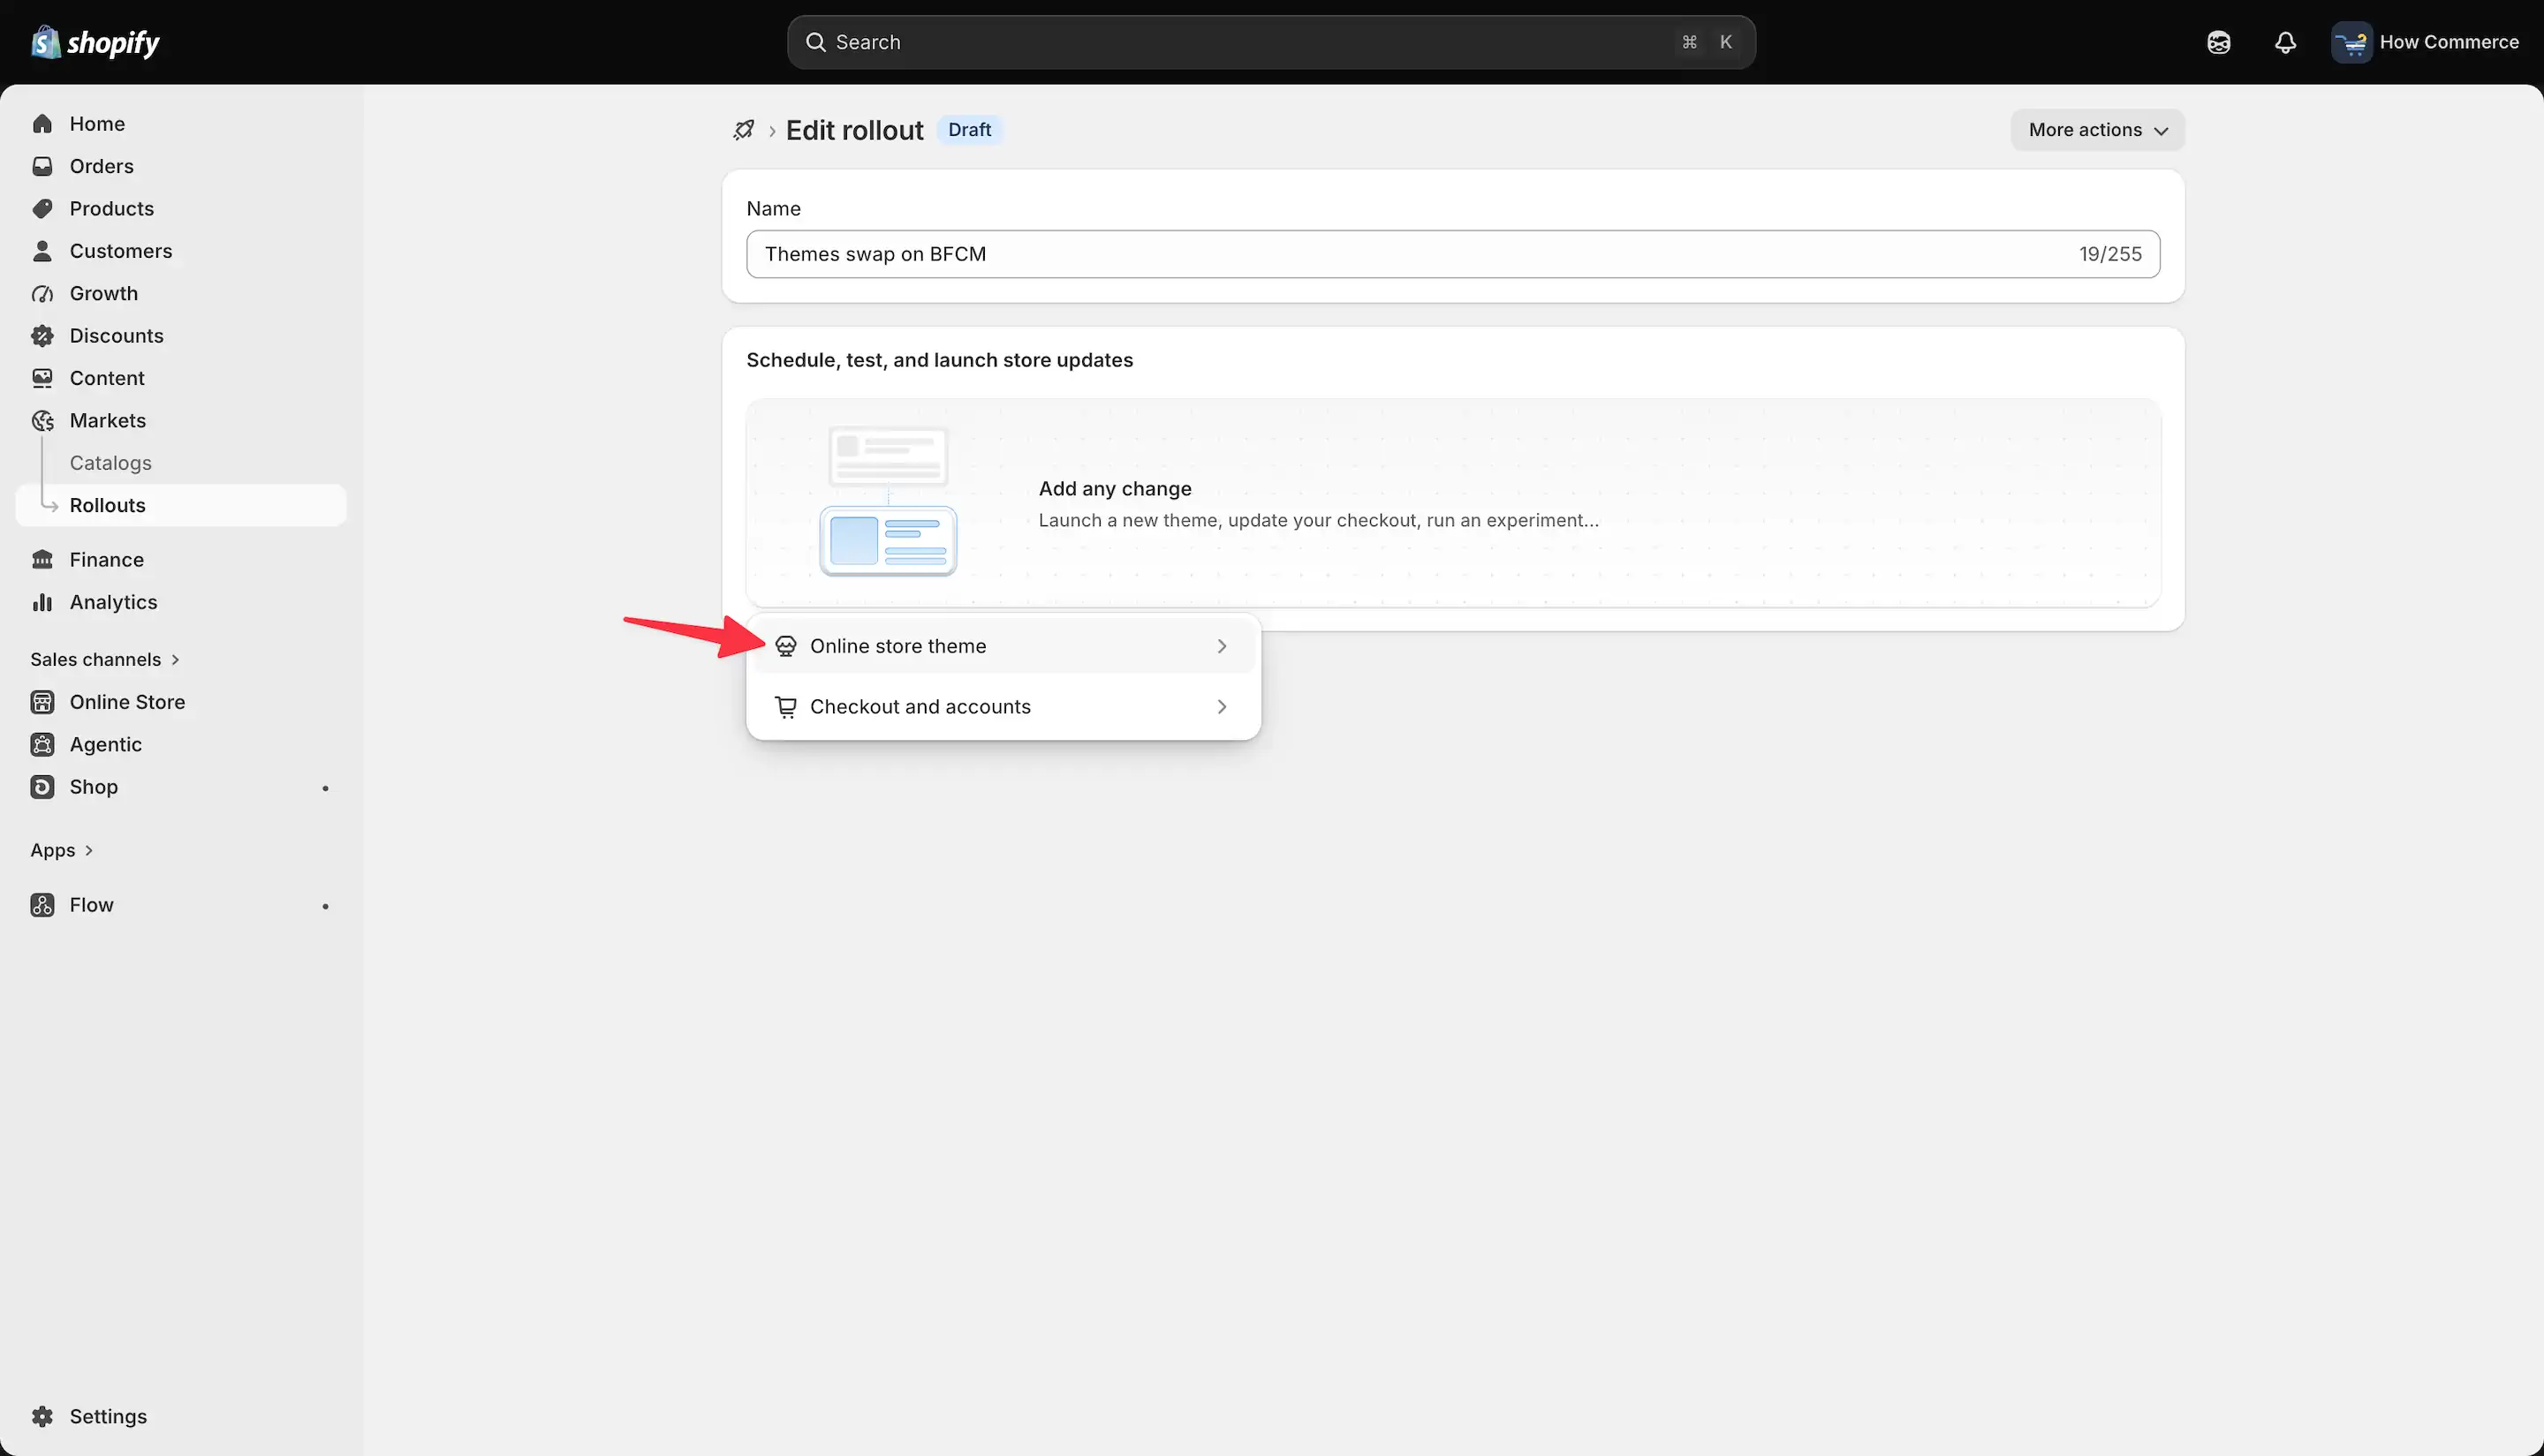Select Online store theme menu option
The width and height of the screenshot is (2544, 1456).
click(1003, 646)
